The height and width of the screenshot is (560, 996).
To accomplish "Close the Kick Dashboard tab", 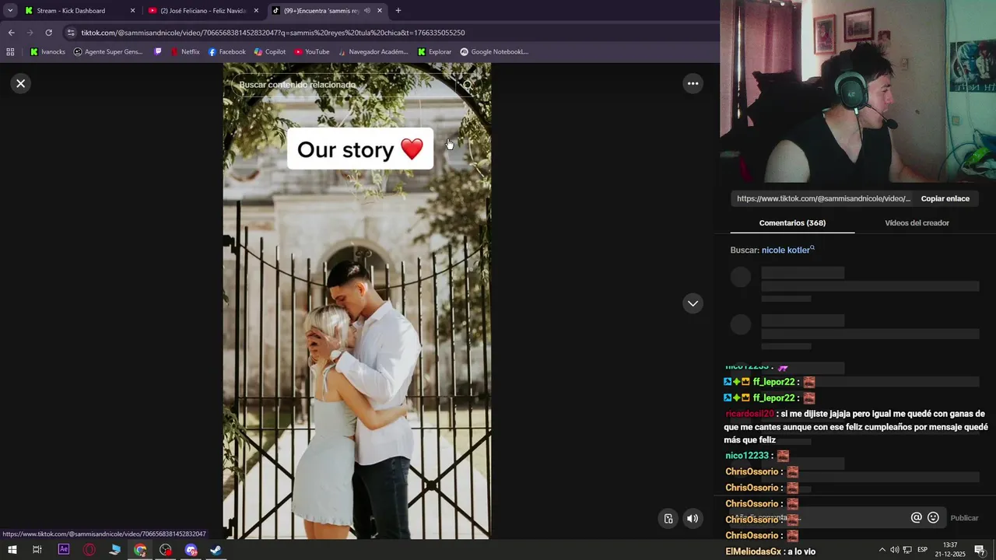I will [132, 11].
